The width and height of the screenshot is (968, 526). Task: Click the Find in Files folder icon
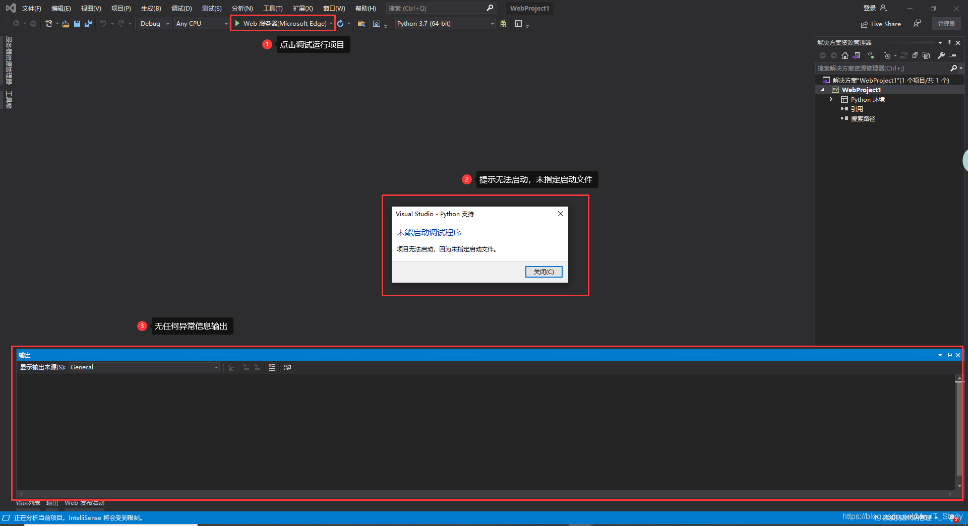click(x=361, y=24)
